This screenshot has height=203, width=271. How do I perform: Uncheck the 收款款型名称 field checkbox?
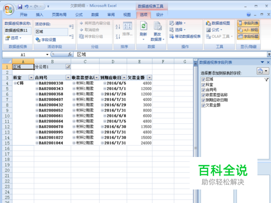click(203, 95)
